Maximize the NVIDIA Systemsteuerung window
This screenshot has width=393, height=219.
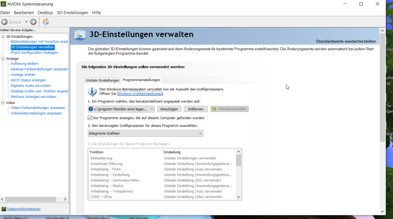point(361,4)
